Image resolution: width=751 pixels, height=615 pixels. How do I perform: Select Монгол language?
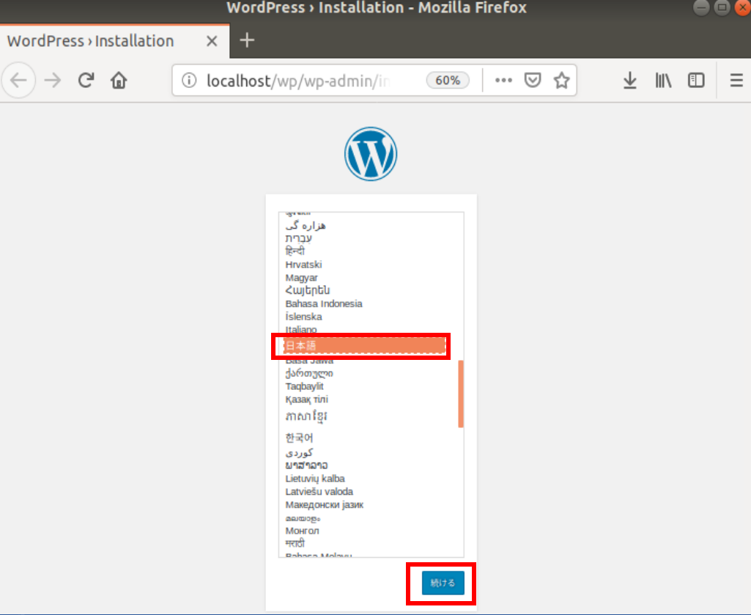click(302, 531)
